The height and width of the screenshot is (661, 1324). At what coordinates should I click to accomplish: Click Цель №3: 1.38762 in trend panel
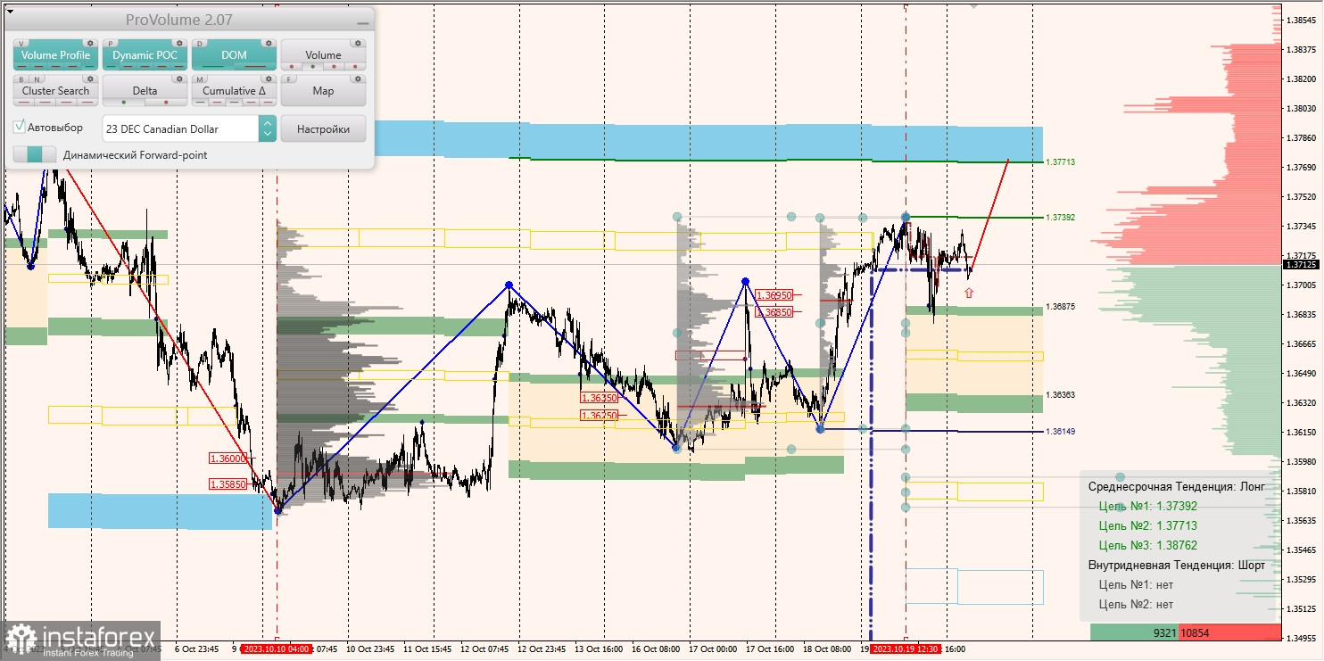[1148, 545]
